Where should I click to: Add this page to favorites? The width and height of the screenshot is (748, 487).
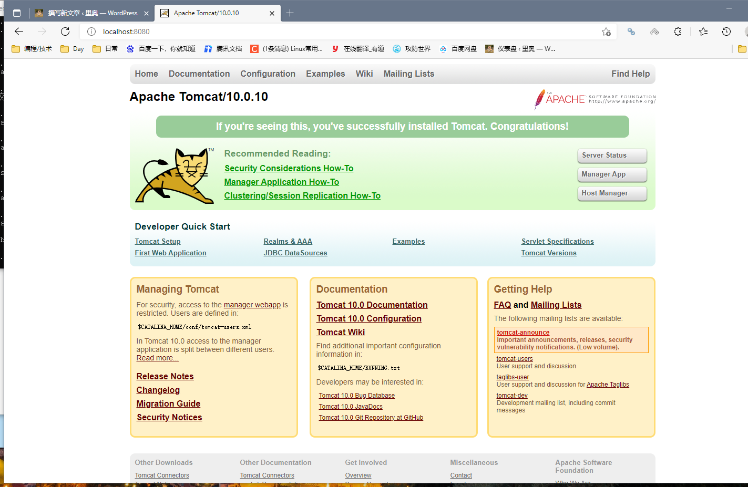point(606,32)
